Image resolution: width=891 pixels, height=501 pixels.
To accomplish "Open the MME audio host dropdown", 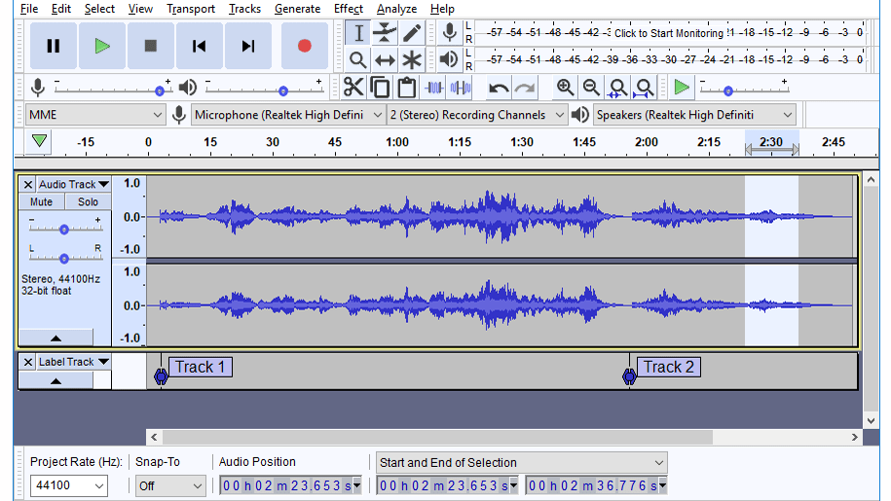I will [95, 115].
